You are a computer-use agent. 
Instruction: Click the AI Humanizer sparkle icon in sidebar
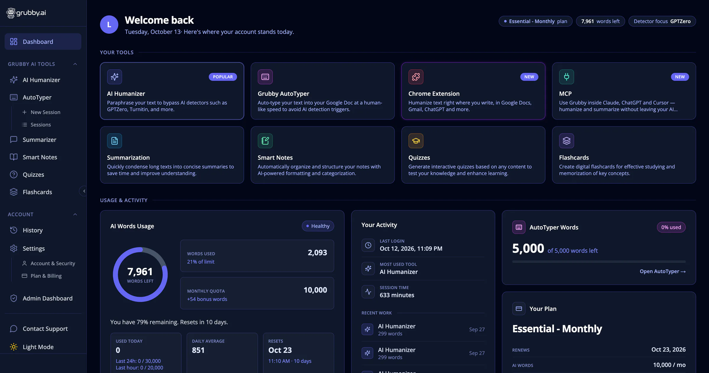coord(14,80)
